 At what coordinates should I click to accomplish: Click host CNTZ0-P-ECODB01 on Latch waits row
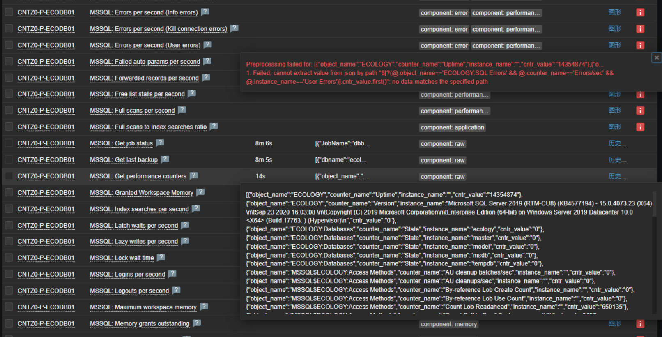click(x=46, y=226)
